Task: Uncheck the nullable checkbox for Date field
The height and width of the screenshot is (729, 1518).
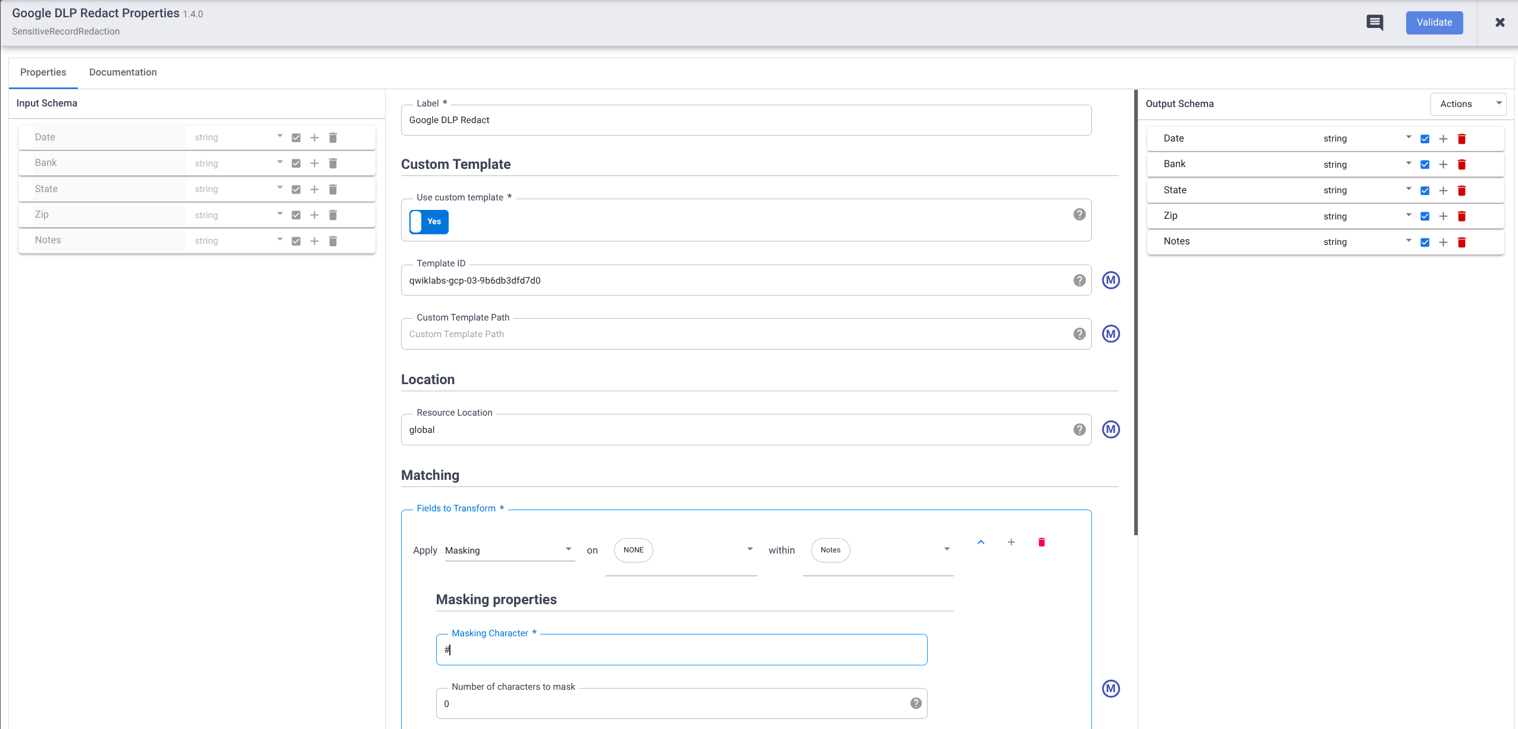Action: (x=296, y=137)
